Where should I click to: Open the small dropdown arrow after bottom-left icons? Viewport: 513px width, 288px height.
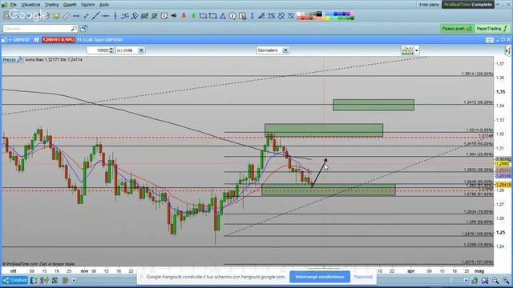[x=74, y=280]
